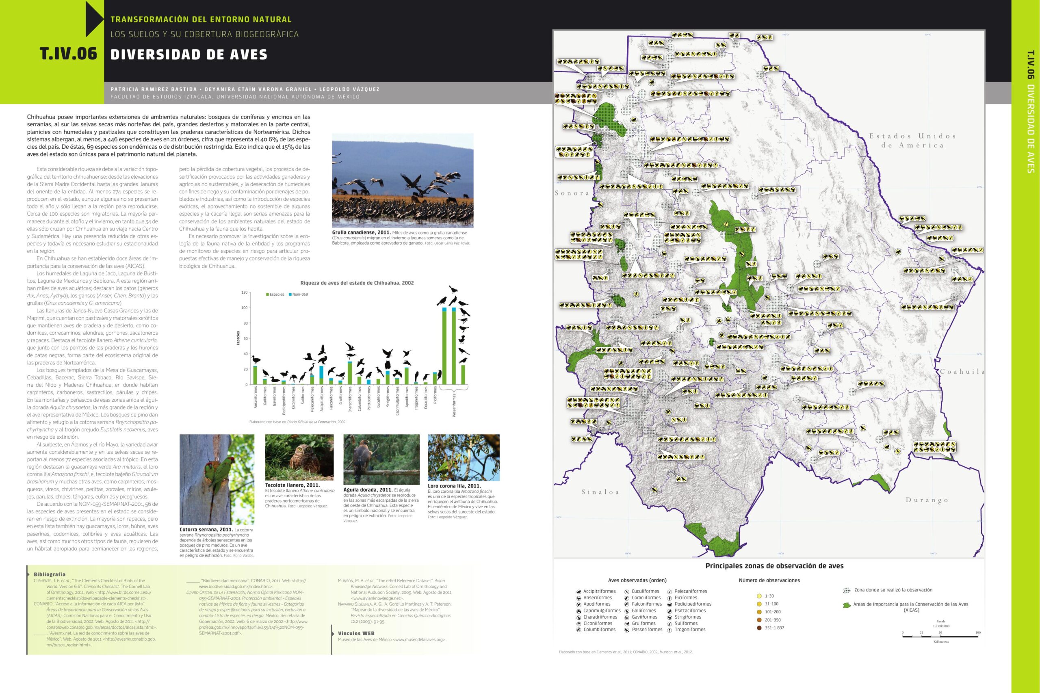Open the Cotorra serrana parrot photo
The image size is (1040, 693).
click(x=217, y=479)
